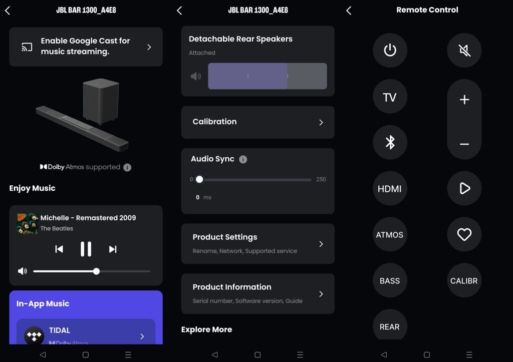This screenshot has height=362, width=513.
Task: Open the TIDAL logo icon
Action: tap(34, 335)
